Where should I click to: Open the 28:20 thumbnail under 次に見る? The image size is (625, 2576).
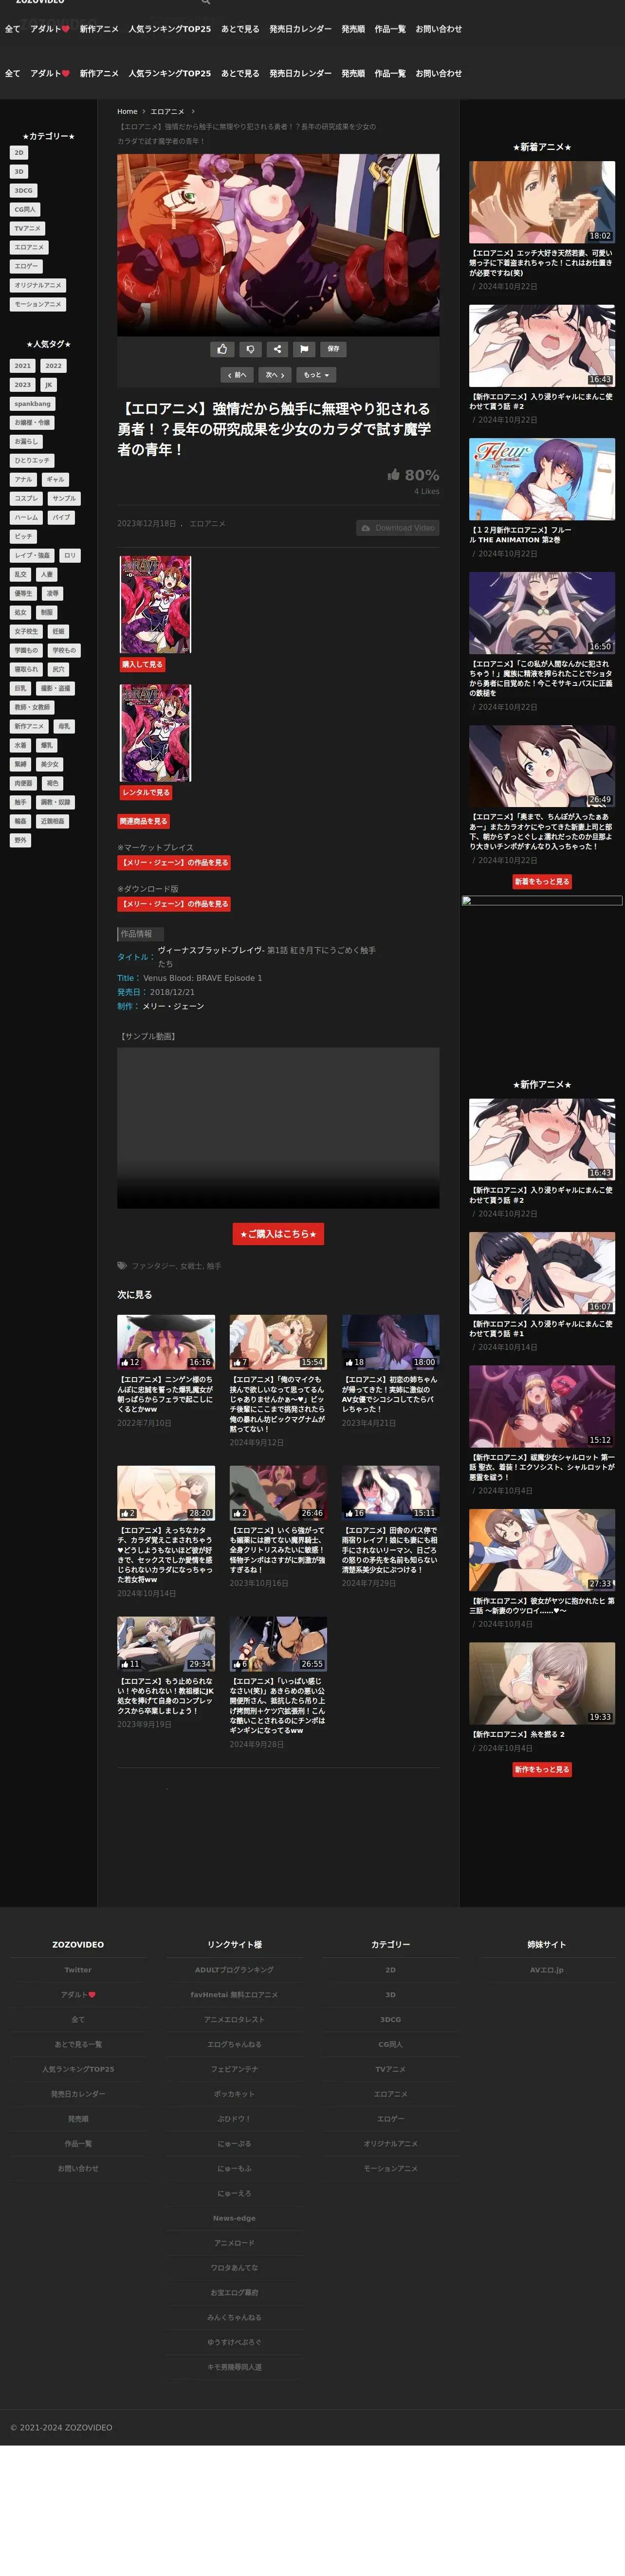point(166,1493)
